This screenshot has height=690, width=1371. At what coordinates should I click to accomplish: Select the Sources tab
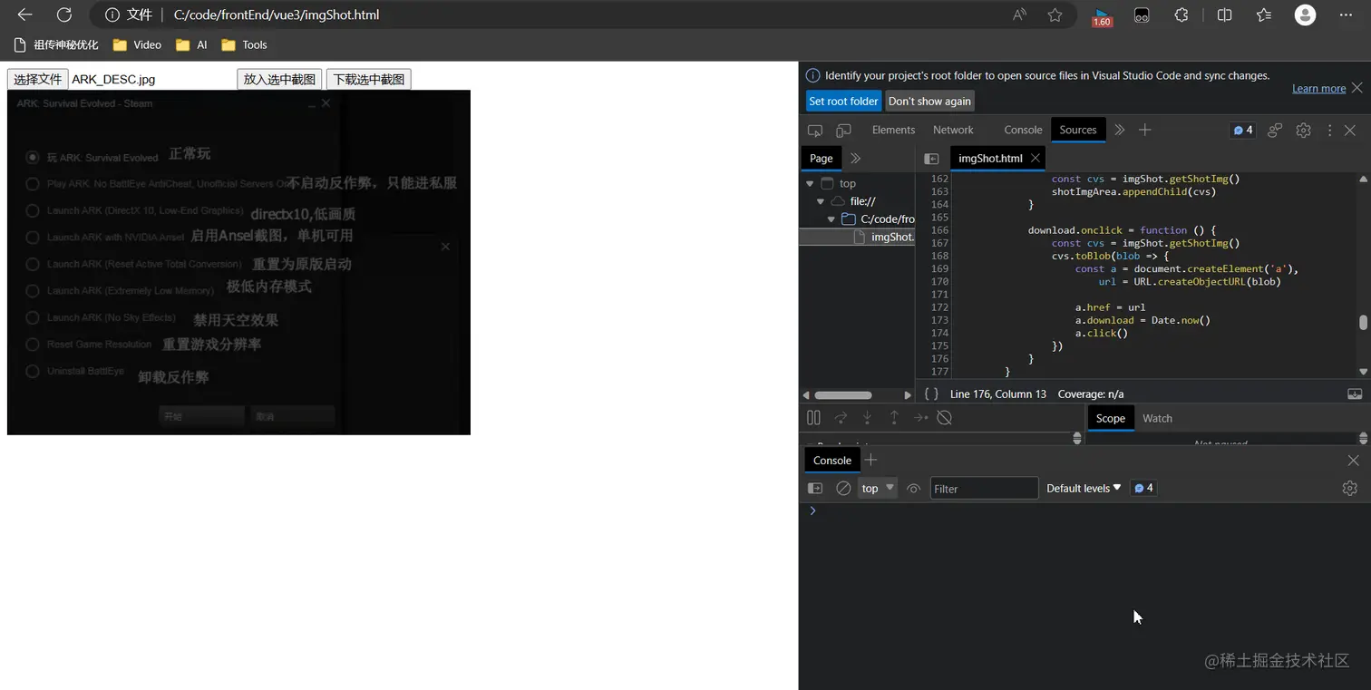pos(1078,131)
